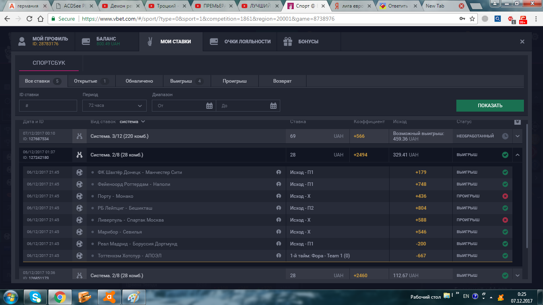Click the browser home button
This screenshot has height=305, width=543.
(x=40, y=19)
